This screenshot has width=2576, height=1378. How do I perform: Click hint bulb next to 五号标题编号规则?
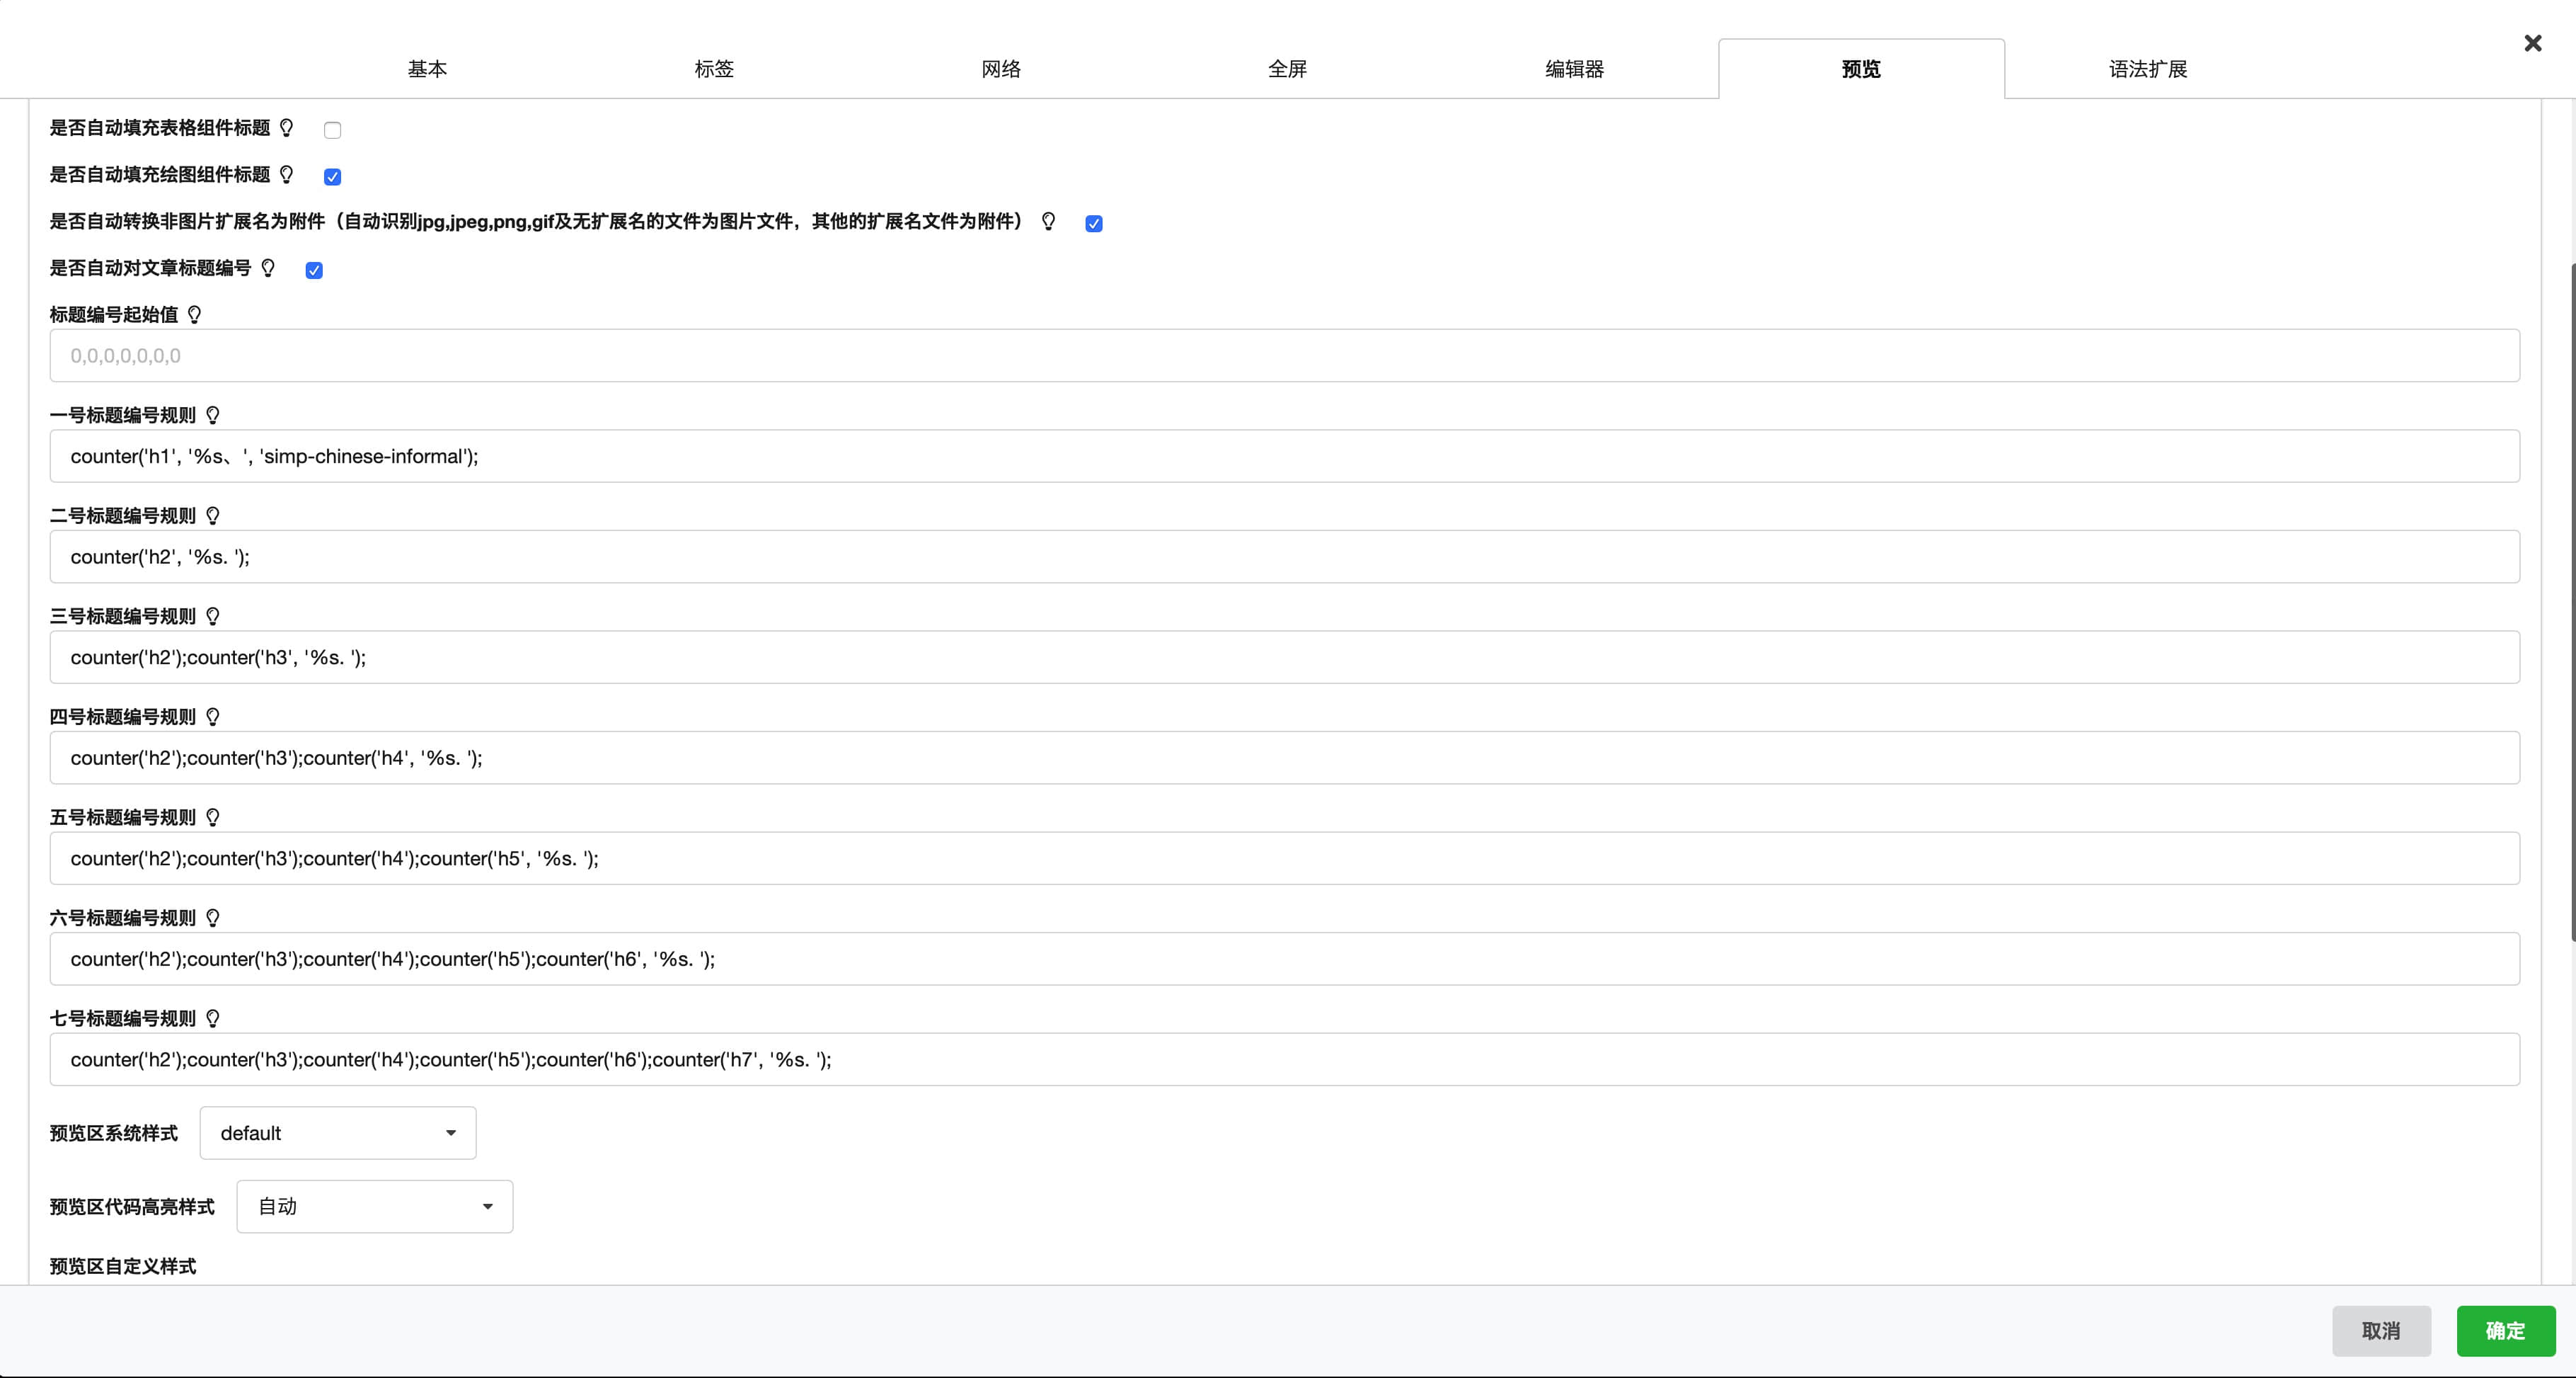click(x=213, y=818)
